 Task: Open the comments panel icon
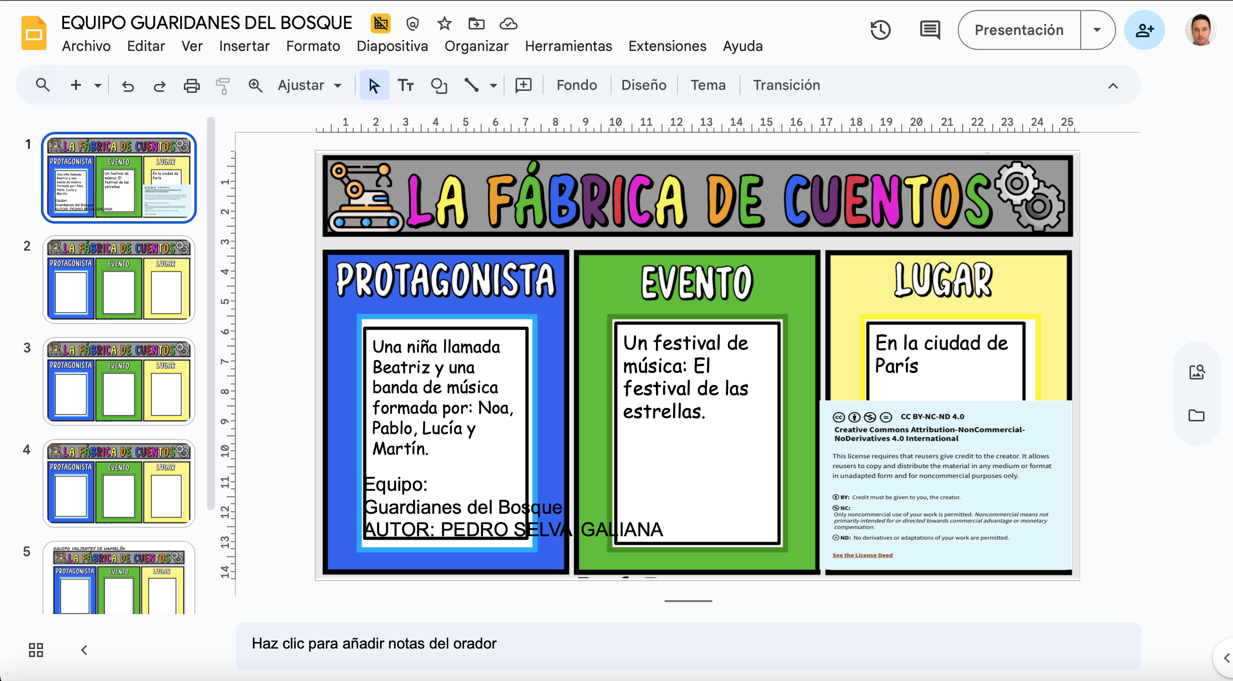pos(930,30)
